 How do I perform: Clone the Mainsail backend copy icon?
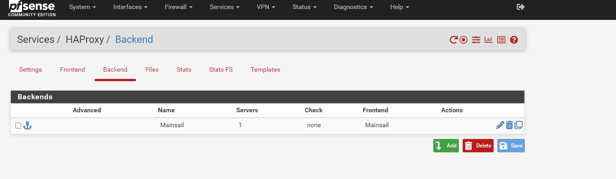tap(519, 125)
